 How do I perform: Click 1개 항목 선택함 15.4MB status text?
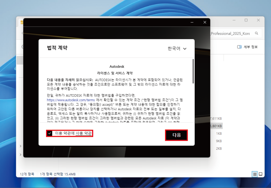tap(58, 174)
